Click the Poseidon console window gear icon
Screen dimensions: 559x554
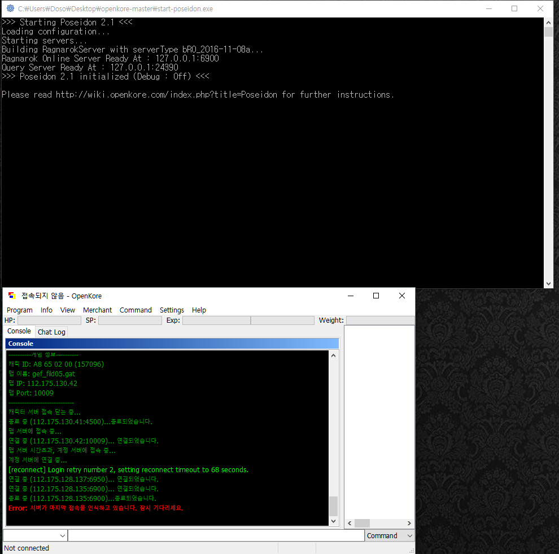pos(10,8)
